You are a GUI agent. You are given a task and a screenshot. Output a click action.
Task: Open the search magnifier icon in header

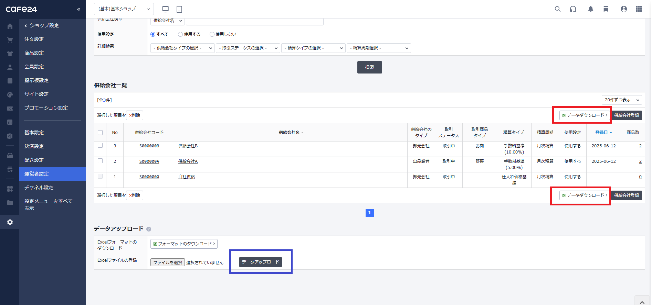558,9
